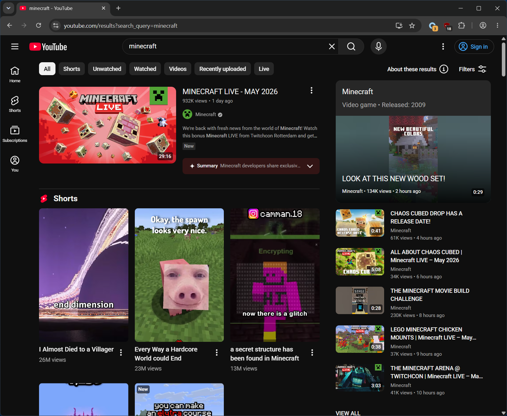
Task: Open Subscriptions in the sidebar
Action: (x=15, y=134)
